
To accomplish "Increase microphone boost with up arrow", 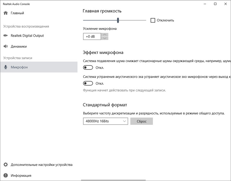I will 105,35.
